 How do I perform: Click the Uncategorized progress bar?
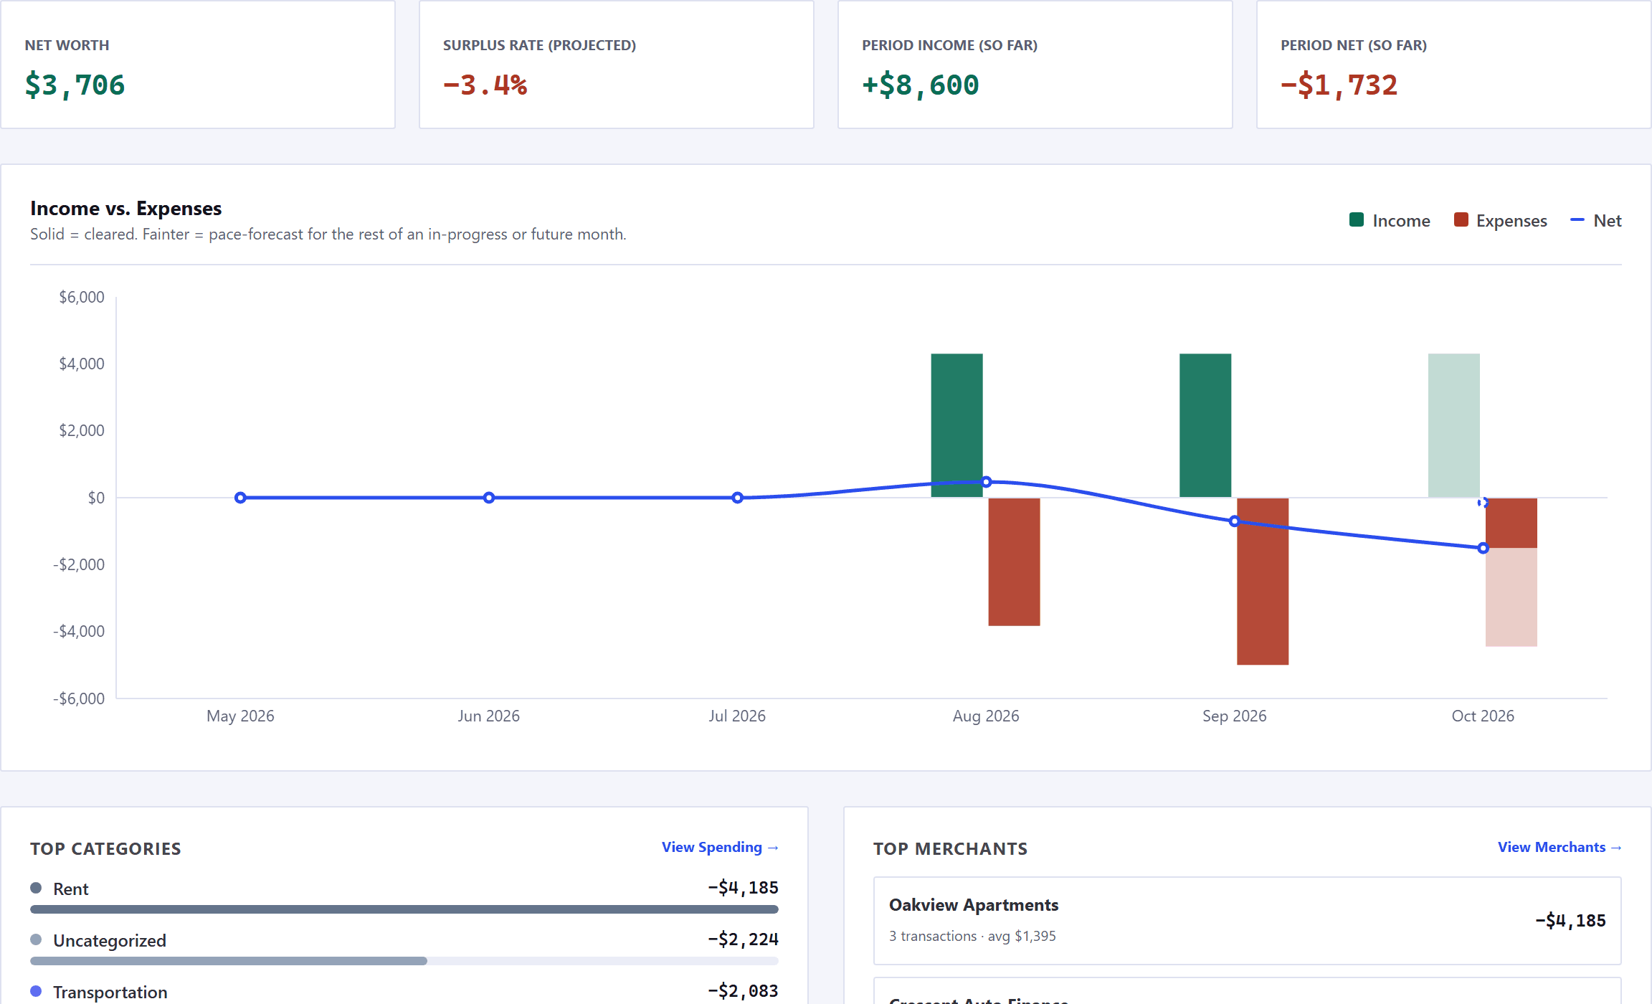coord(404,961)
